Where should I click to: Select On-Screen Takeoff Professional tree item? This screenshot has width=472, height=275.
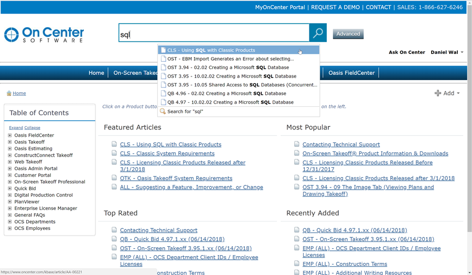pos(50,182)
